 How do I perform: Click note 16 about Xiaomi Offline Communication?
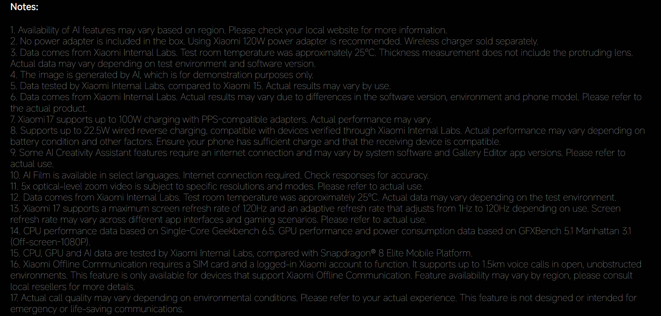coord(325,264)
